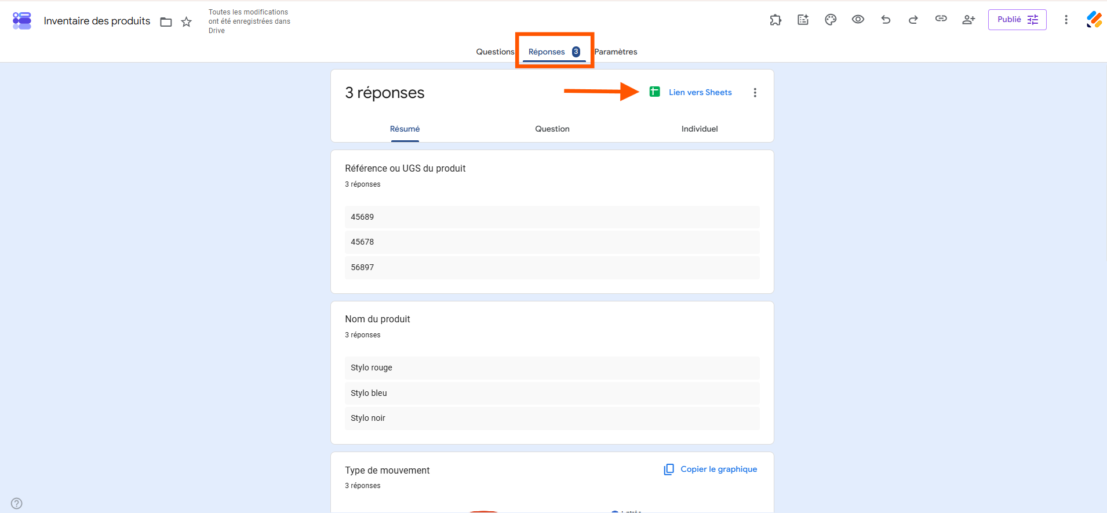Open the responses three-dot options menu

click(x=755, y=93)
